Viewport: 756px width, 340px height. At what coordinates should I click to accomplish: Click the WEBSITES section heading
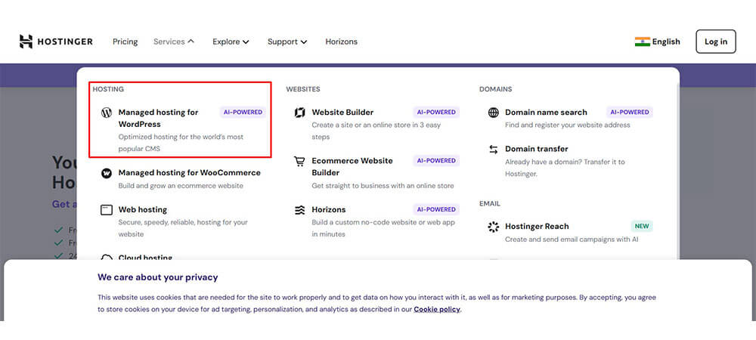click(303, 89)
